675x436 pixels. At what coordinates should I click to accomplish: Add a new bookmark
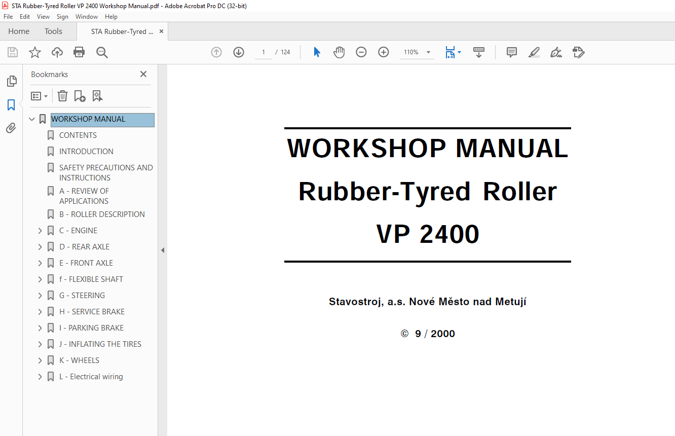tap(80, 96)
